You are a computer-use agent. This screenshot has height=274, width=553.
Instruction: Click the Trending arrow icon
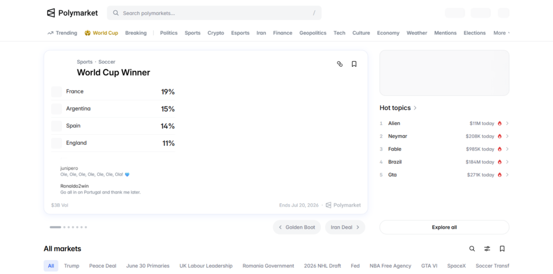(x=50, y=33)
